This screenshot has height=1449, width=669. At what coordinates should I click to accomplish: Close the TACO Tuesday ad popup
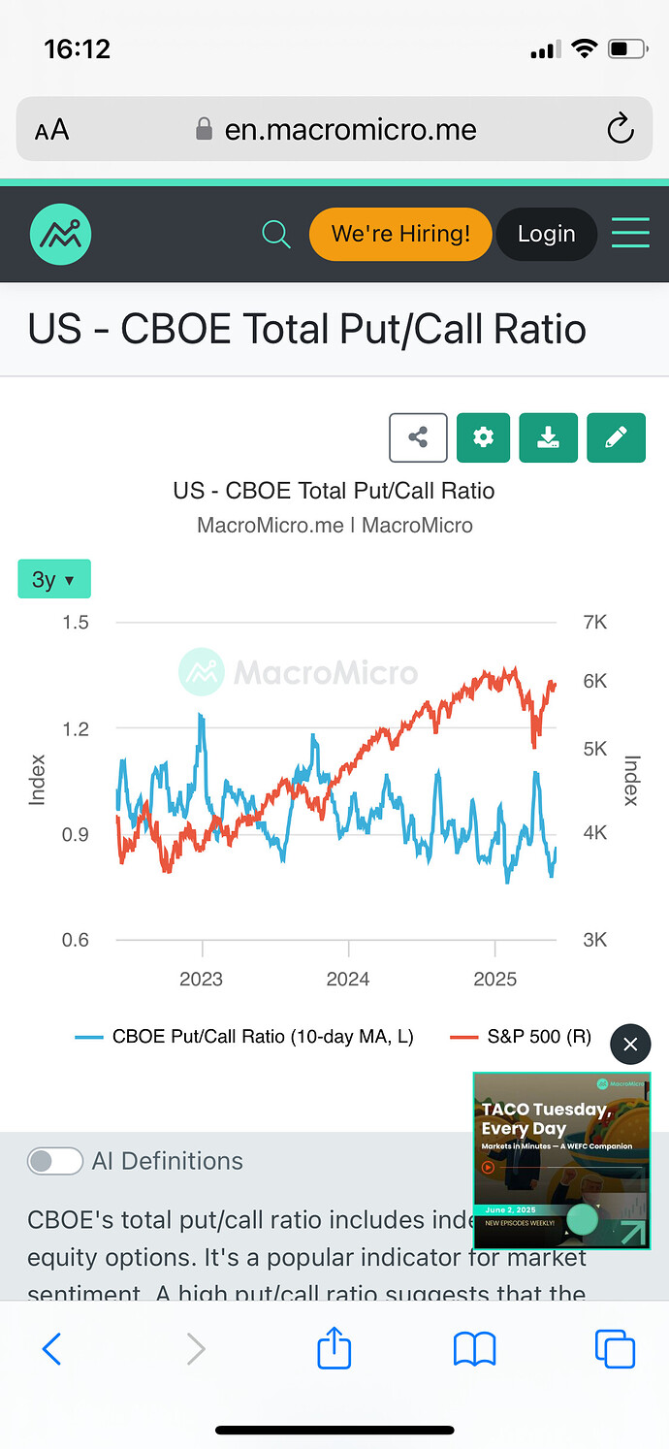click(630, 1045)
